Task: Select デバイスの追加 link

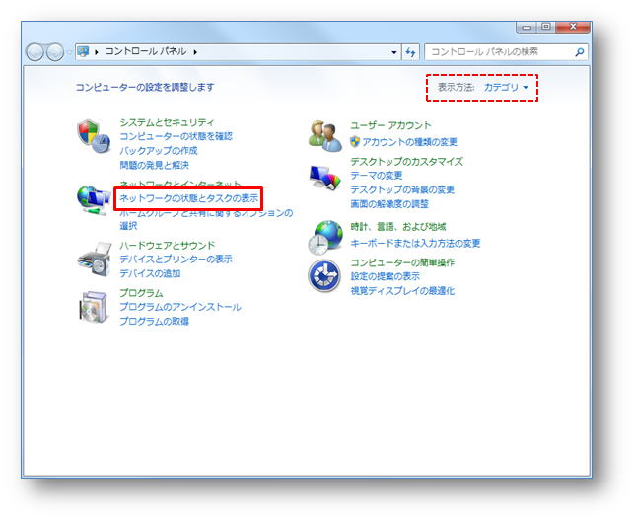Action: [x=150, y=273]
